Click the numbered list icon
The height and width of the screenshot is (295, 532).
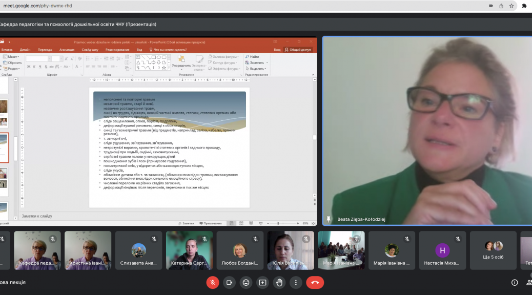click(x=97, y=59)
